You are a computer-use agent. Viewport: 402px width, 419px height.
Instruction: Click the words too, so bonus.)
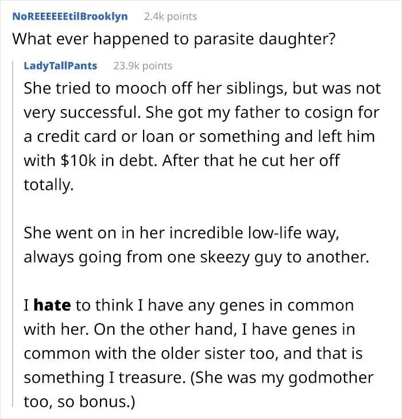[79, 402]
